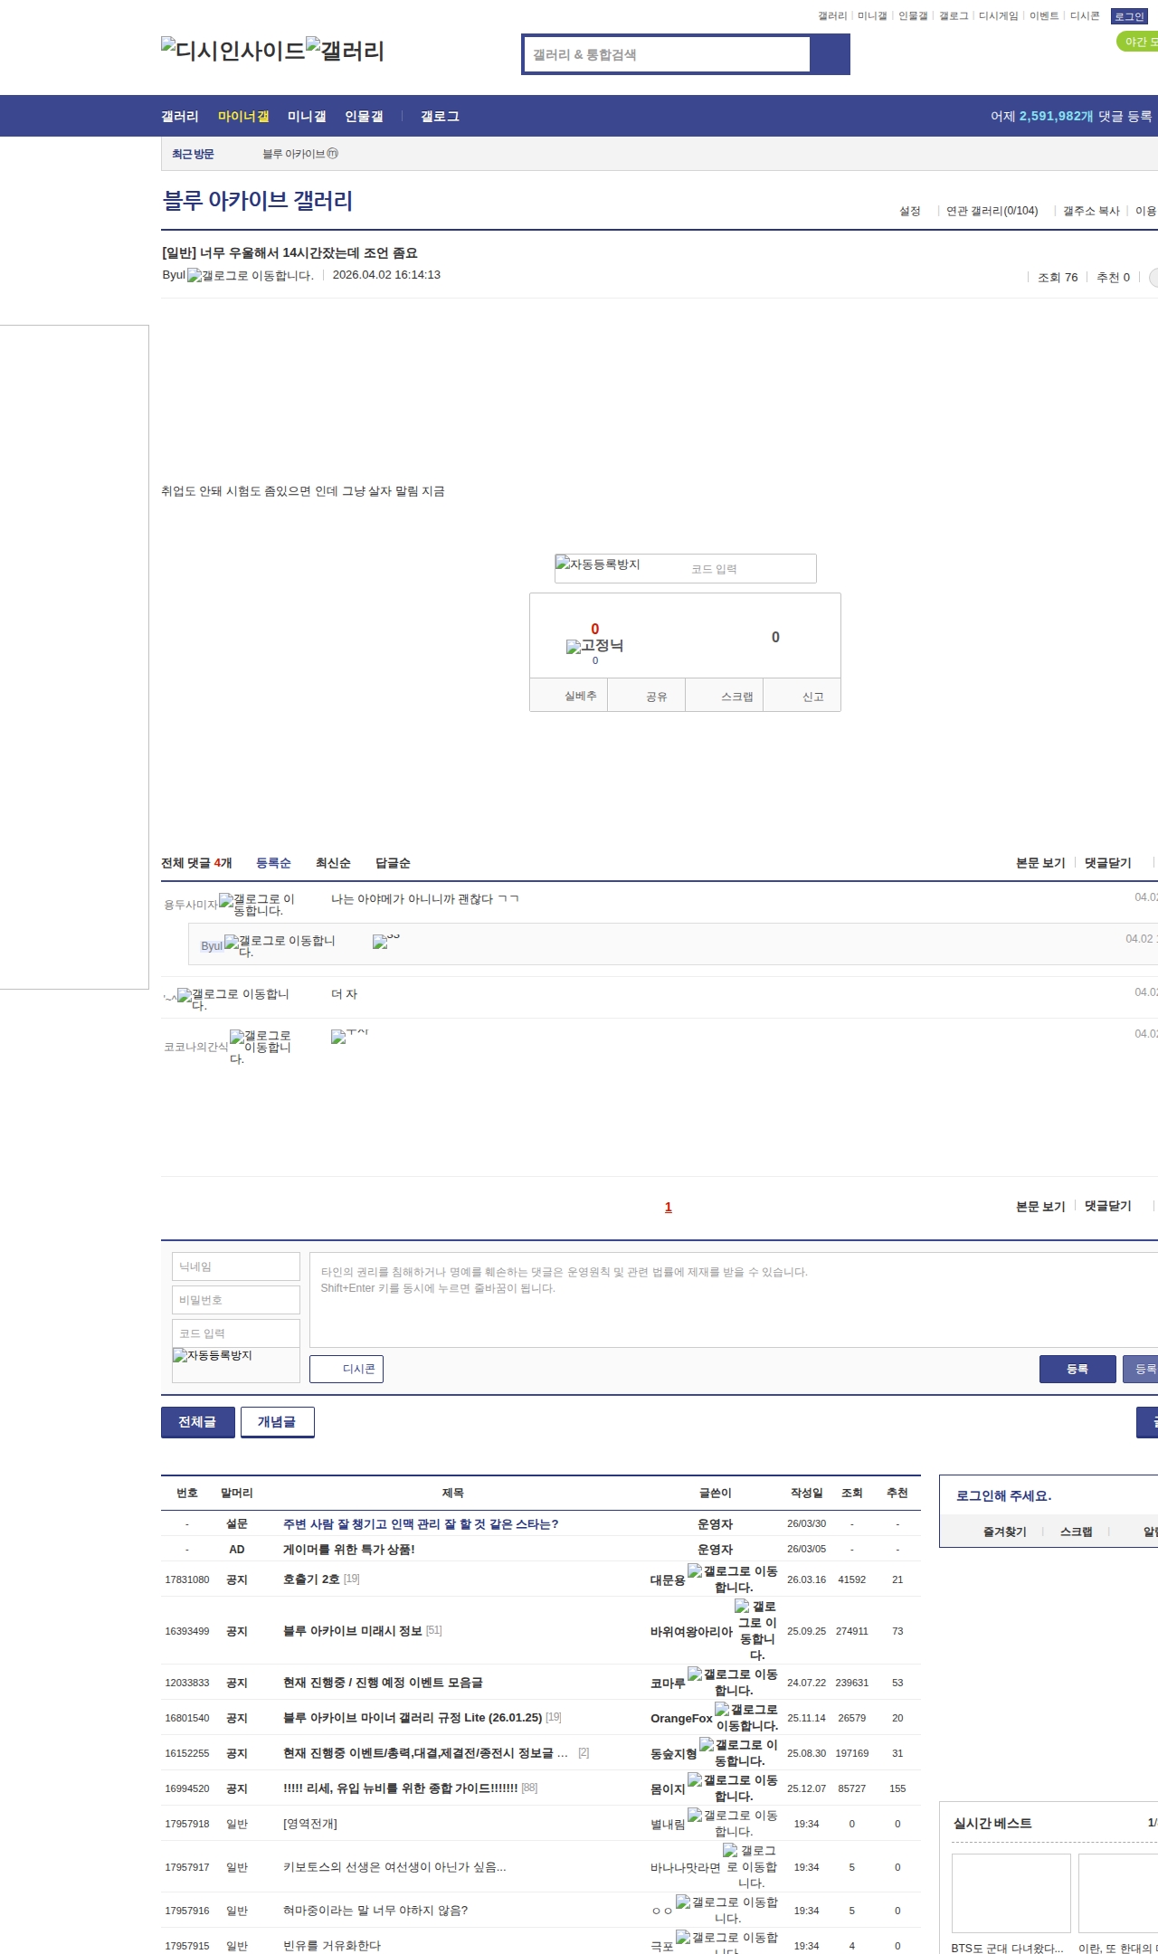
Task: Focus comment form 코드 입력 field
Action: [236, 1333]
